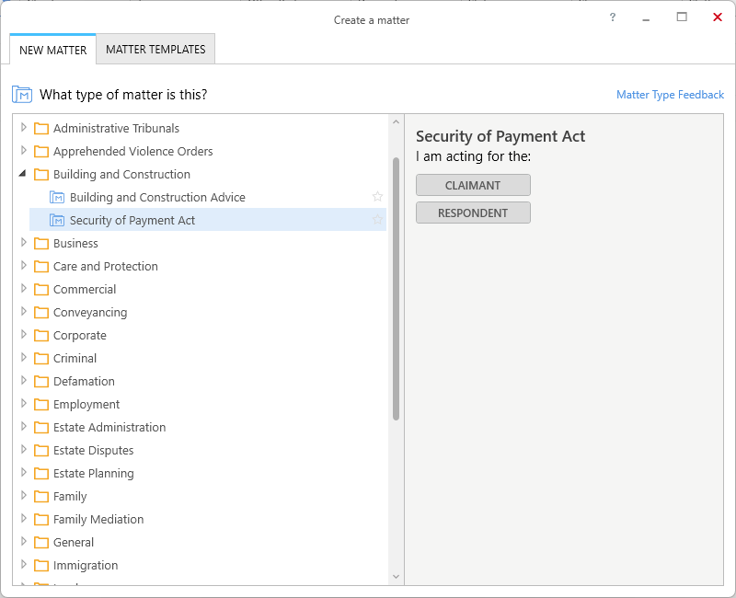Click the Care and Protection folder icon
Image resolution: width=736 pixels, height=598 pixels.
pos(41,266)
